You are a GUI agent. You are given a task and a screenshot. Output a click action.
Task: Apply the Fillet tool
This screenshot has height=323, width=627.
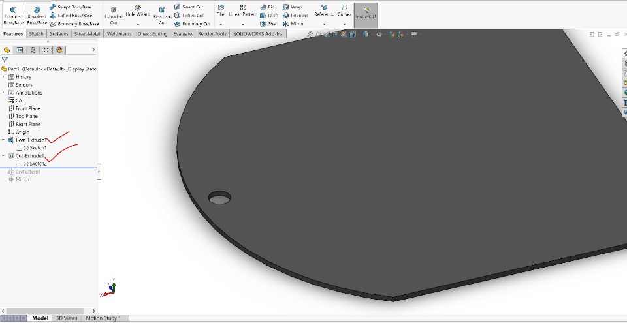coord(221,11)
